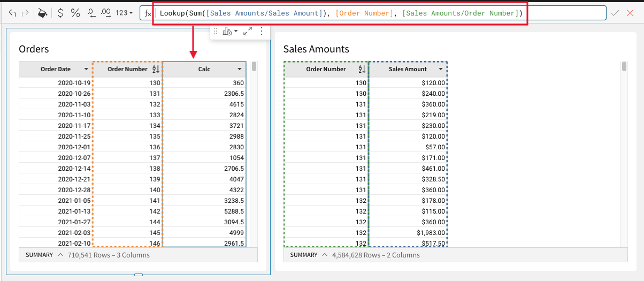Apply currency dollar format
This screenshot has width=644, height=281.
(x=60, y=13)
